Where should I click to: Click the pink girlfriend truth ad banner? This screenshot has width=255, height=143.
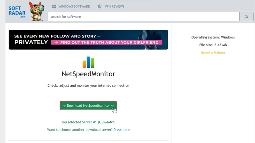point(106,42)
